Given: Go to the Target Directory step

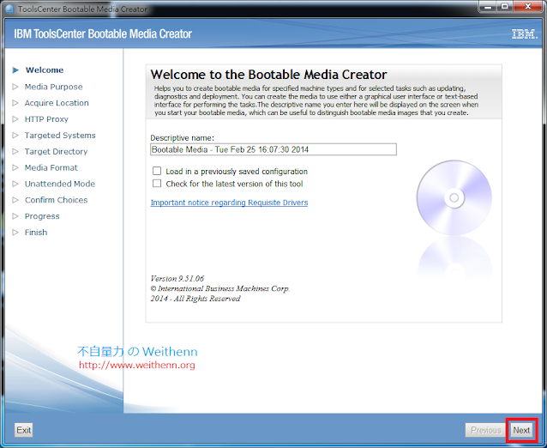Looking at the screenshot, I should 57,152.
